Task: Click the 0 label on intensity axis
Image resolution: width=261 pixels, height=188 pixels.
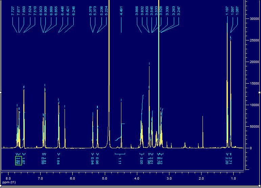Action: [x=251, y=148]
